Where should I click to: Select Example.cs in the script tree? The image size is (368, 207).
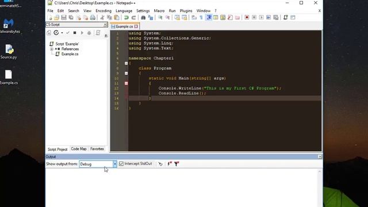pos(70,54)
